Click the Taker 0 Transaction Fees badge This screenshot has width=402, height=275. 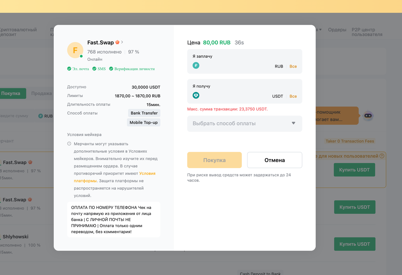point(350,141)
